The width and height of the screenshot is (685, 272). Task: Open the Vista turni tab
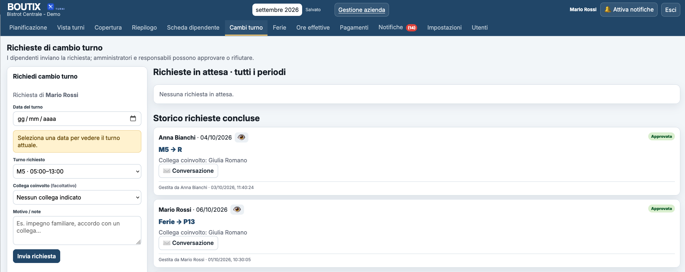(x=71, y=27)
